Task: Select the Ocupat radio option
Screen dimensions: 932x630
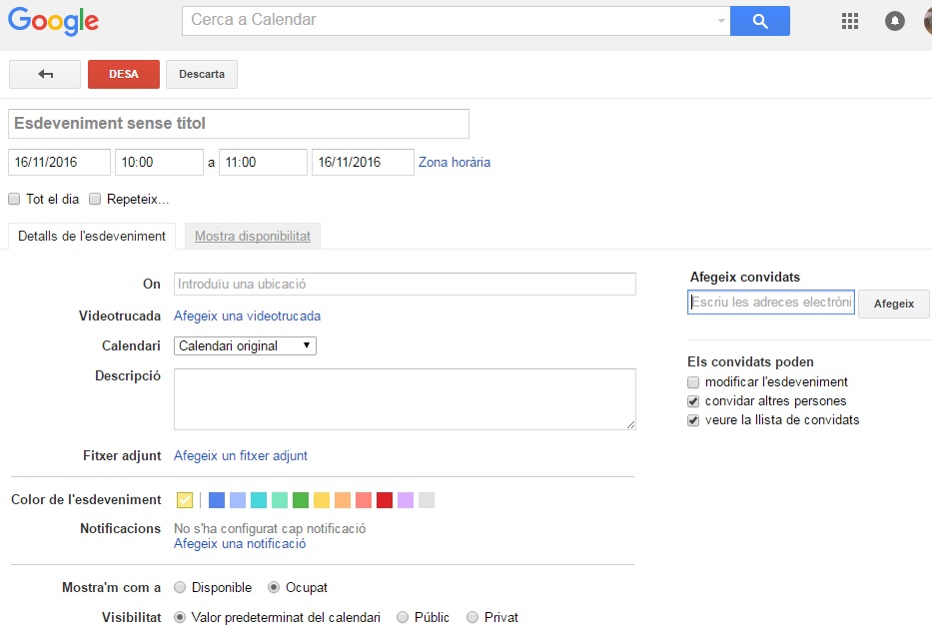Action: [x=274, y=588]
